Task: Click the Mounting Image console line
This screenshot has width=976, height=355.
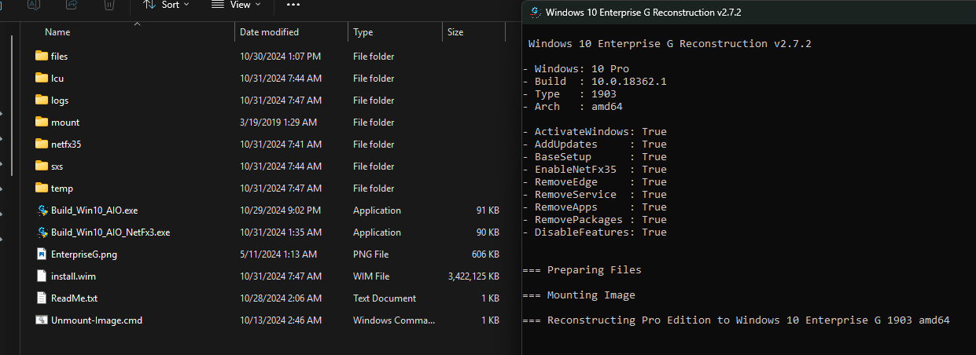Action: 579,295
